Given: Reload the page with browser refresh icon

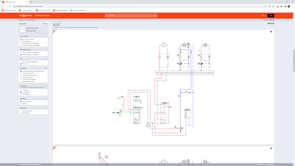Looking at the screenshot, I should pyautogui.click(x=10, y=6).
